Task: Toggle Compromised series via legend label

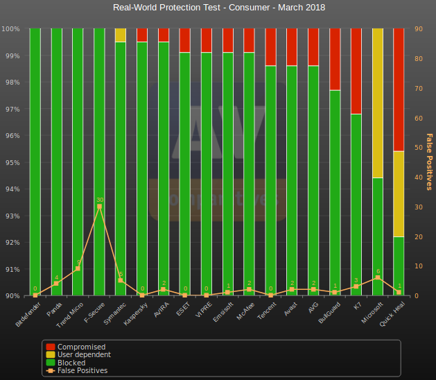Action: (82, 347)
